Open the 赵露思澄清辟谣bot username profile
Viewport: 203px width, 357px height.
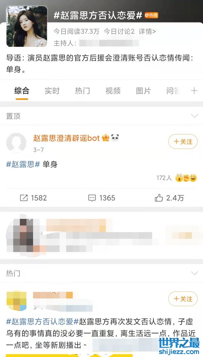(x=67, y=138)
